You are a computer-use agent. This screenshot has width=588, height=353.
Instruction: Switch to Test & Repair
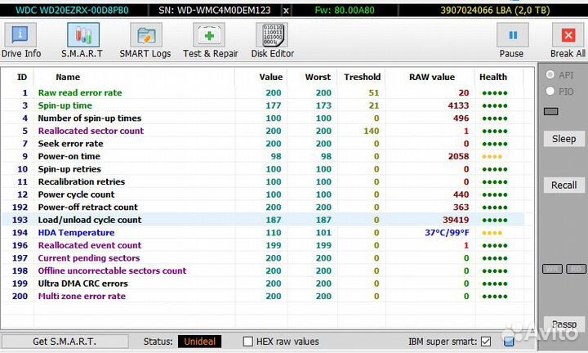tap(210, 41)
